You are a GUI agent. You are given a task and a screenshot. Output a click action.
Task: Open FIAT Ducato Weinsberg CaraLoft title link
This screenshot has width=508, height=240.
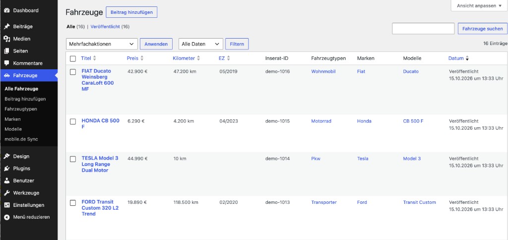98,80
